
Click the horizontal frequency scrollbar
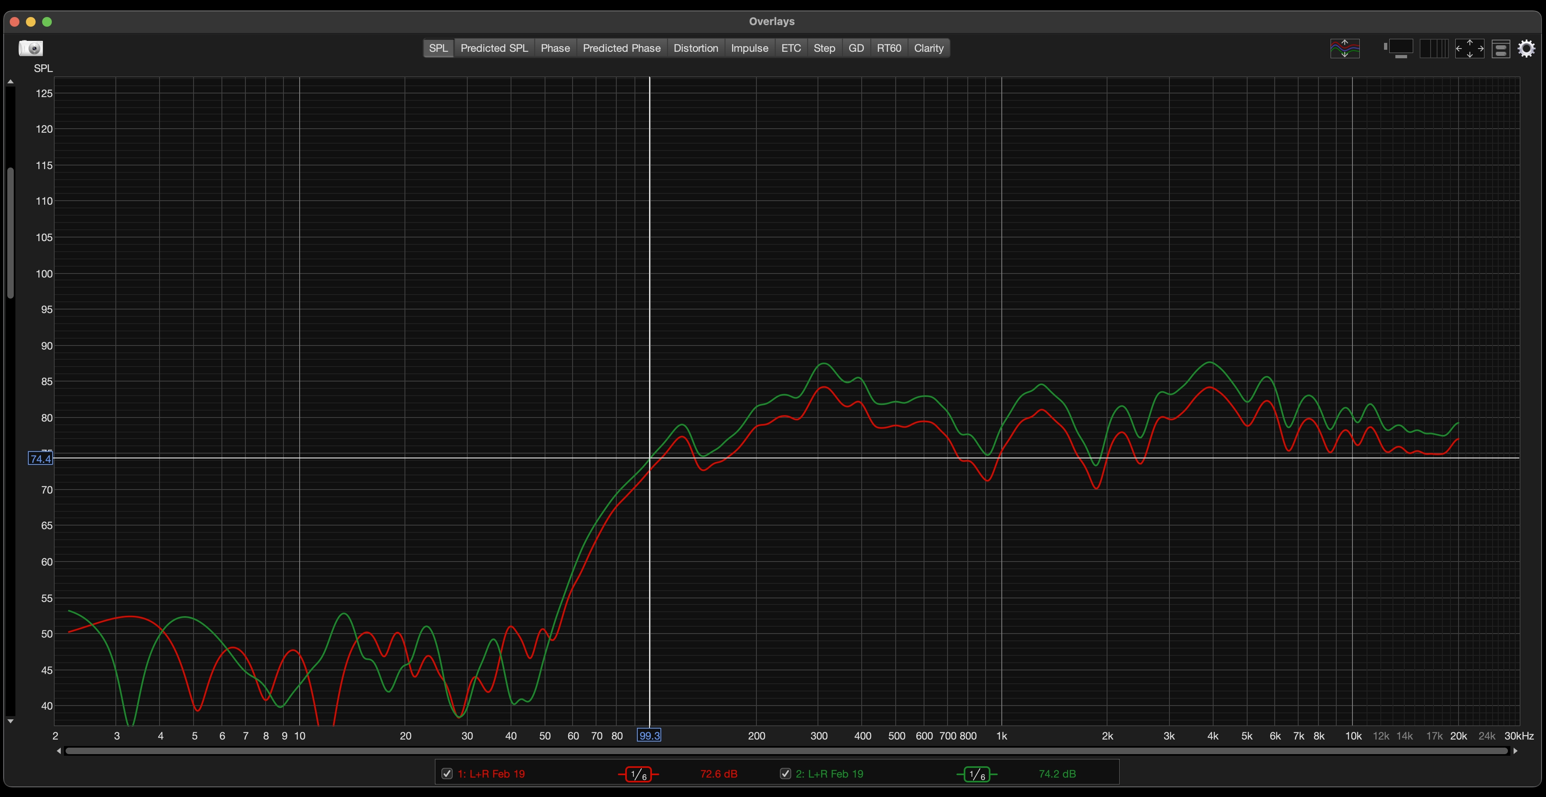786,751
